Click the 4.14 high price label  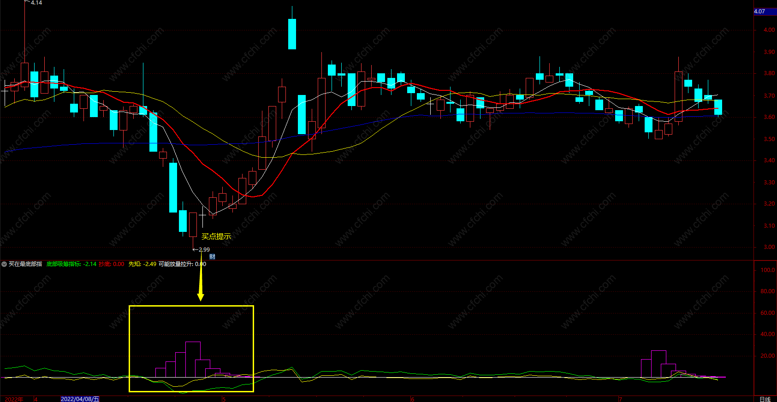coord(36,3)
